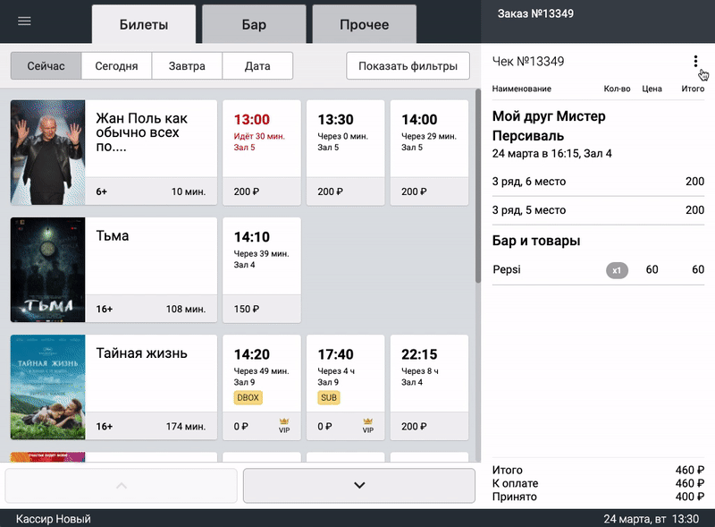Open the Тьма movie poster
This screenshot has height=527, width=715.
click(x=48, y=270)
